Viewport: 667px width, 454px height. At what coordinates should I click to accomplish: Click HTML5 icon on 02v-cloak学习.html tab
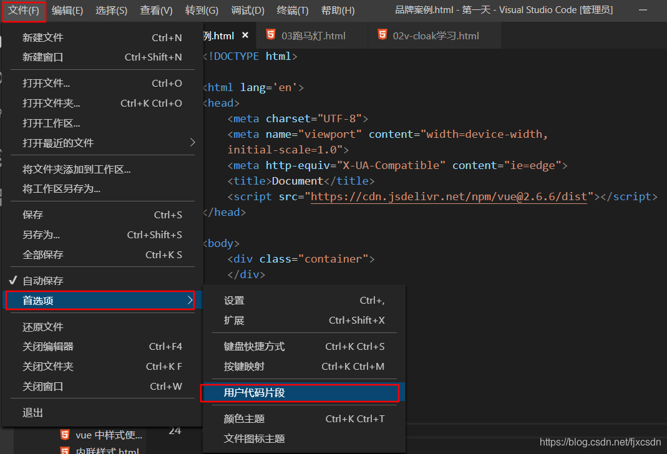[382, 34]
